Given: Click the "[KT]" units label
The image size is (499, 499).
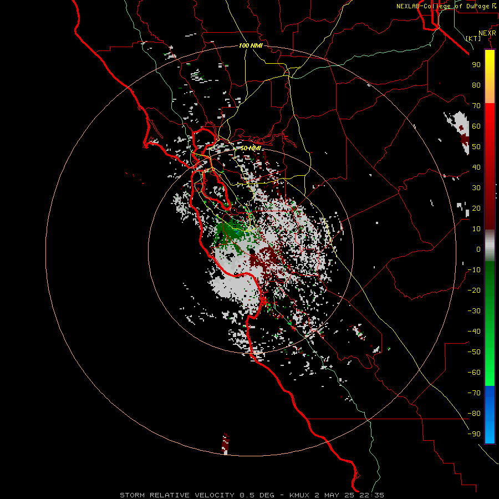Looking at the screenshot, I should click(x=473, y=38).
